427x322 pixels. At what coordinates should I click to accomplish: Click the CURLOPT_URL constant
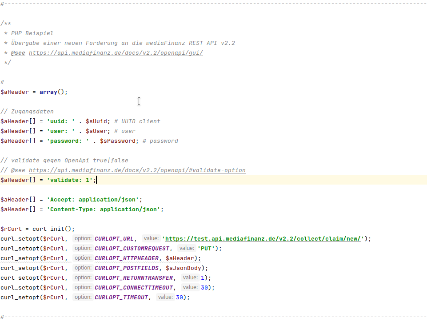tap(114, 239)
